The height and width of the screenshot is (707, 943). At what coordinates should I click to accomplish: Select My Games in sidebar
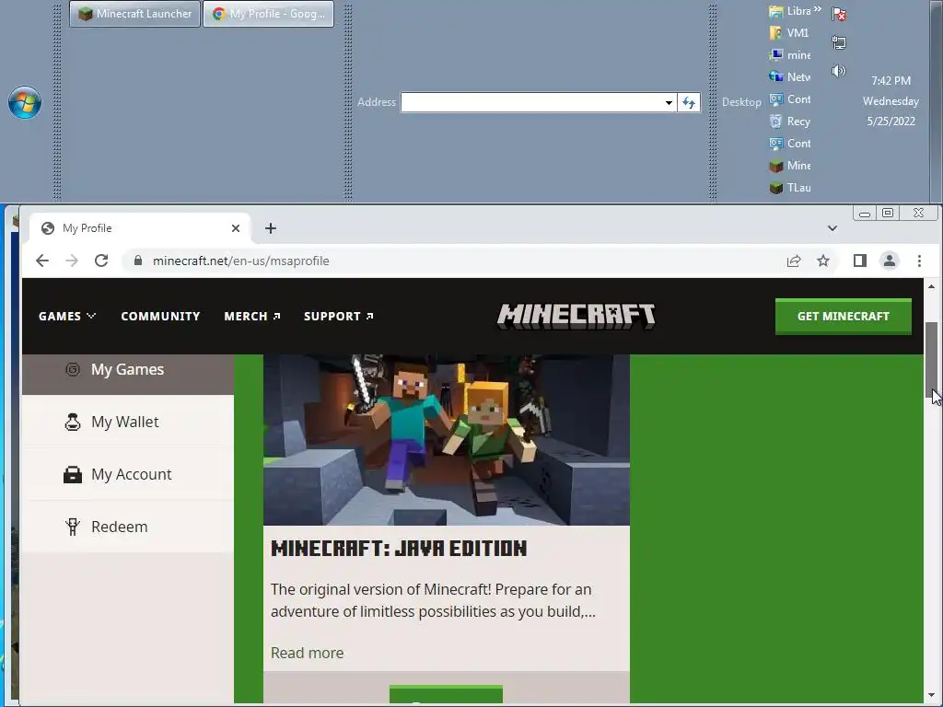(127, 373)
